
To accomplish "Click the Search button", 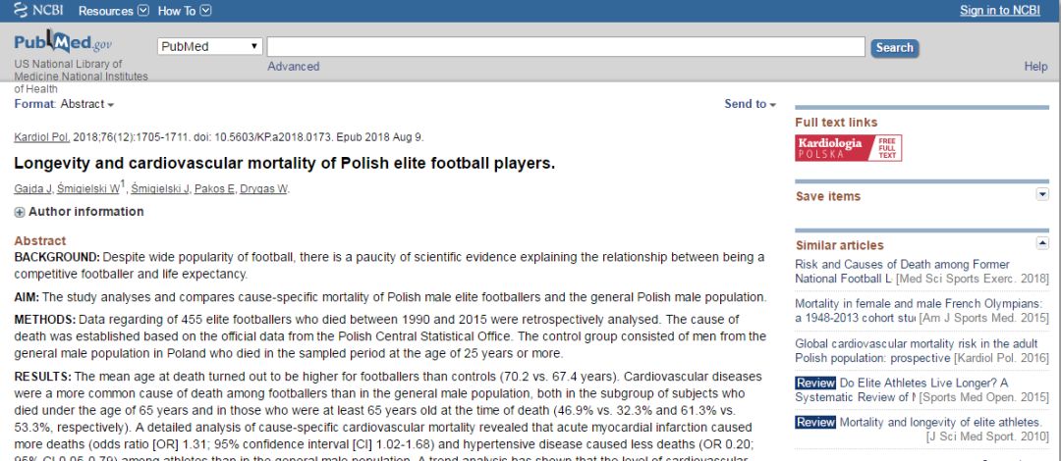I will tap(894, 47).
